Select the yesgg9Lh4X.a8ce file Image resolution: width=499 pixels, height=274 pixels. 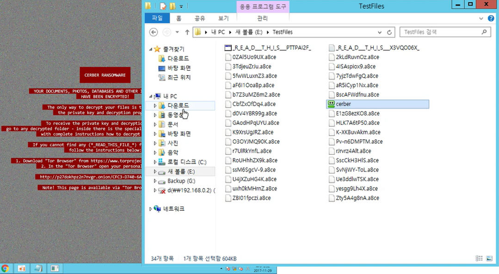coord(353,189)
